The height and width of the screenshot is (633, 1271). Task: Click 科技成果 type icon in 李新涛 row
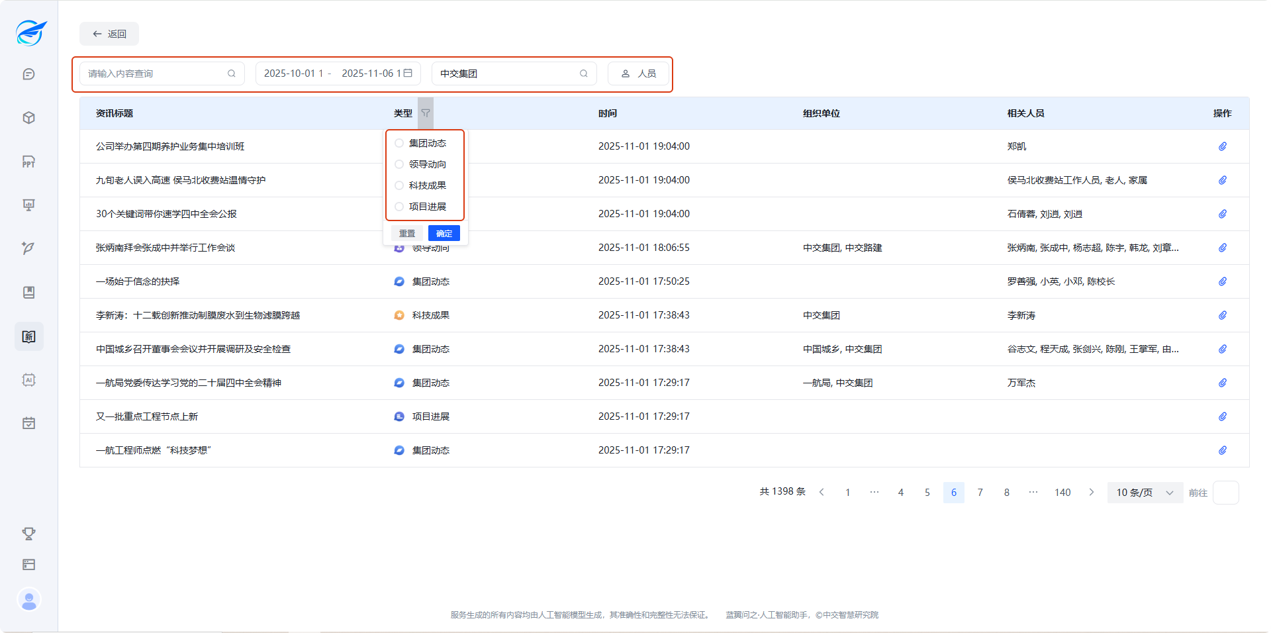(x=399, y=315)
